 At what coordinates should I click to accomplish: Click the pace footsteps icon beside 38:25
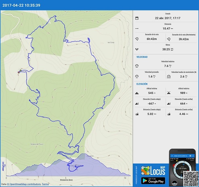pyautogui.click(x=137, y=49)
